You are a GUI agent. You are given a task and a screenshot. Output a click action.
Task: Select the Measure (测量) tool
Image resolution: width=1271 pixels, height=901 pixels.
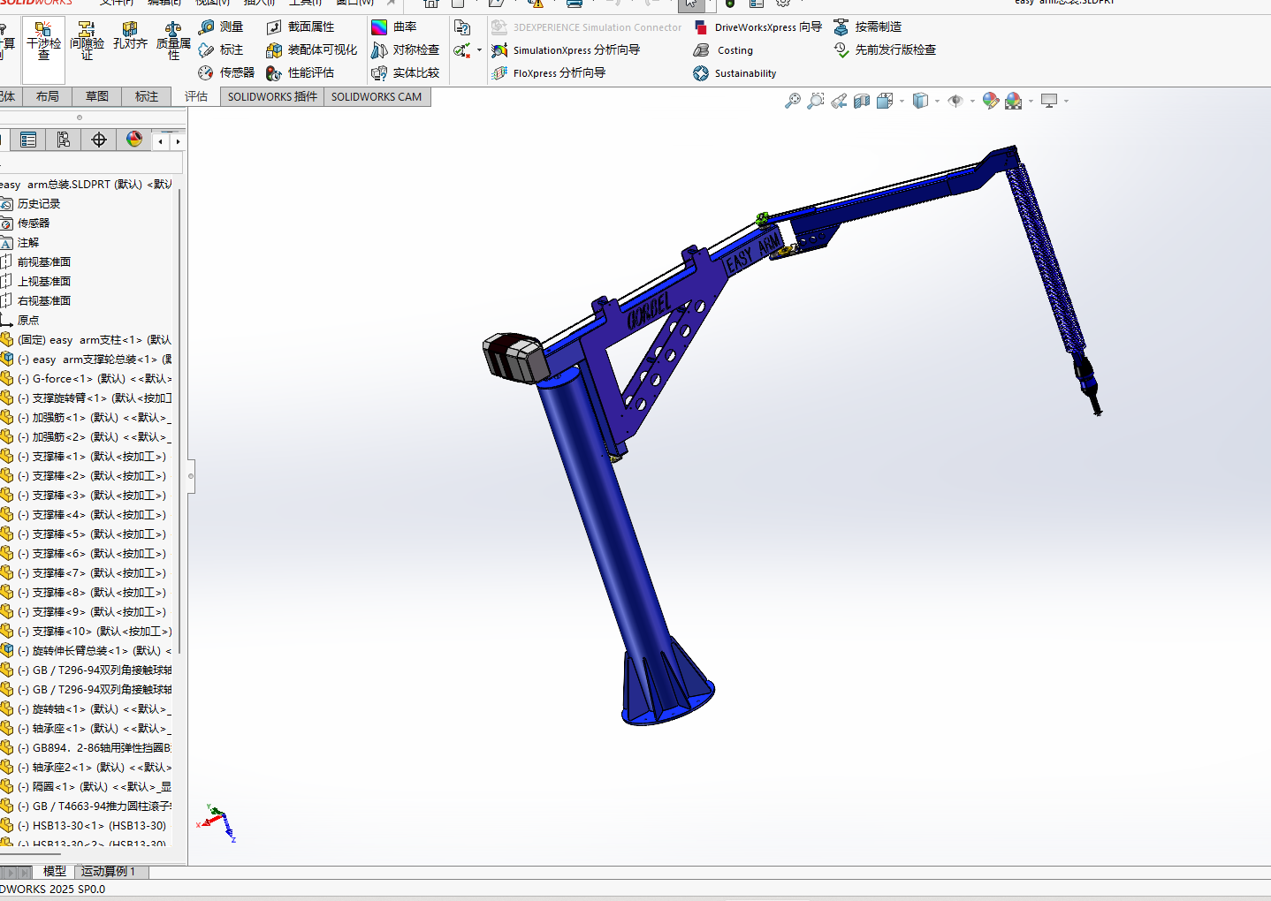click(x=221, y=27)
